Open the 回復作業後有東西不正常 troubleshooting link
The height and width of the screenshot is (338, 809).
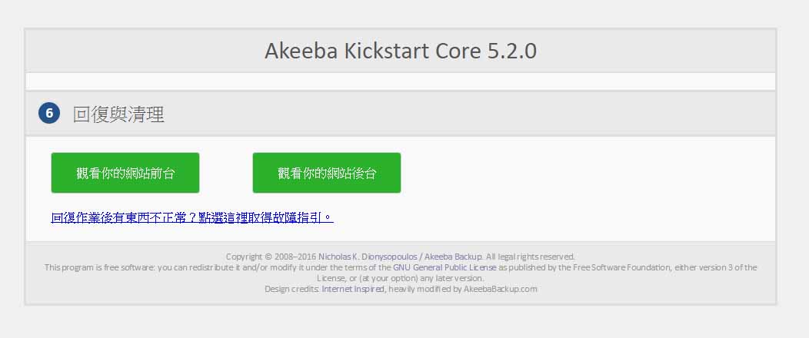[192, 217]
